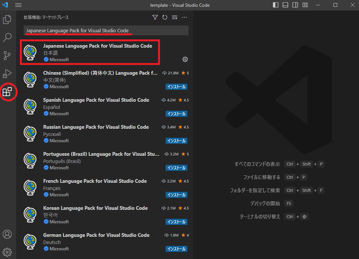Click the 'template - Visual Studio Code' title
The image size is (359, 259).
pos(180,5)
